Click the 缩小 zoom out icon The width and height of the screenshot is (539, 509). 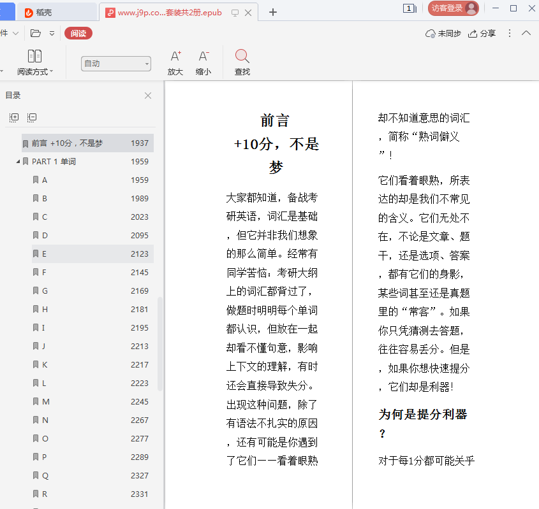coord(203,57)
